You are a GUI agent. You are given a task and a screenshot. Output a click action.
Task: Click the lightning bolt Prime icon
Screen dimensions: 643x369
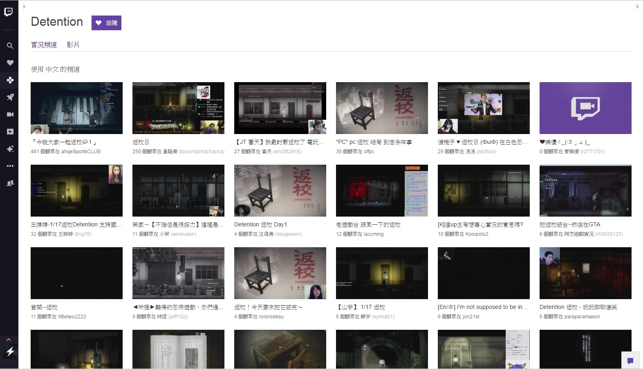point(10,351)
